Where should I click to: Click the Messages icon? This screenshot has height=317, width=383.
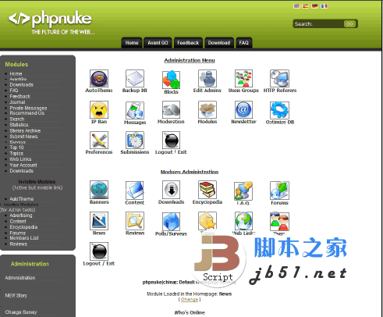tap(135, 110)
